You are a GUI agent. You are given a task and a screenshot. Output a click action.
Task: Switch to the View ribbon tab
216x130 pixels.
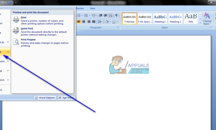[x=92, y=8]
